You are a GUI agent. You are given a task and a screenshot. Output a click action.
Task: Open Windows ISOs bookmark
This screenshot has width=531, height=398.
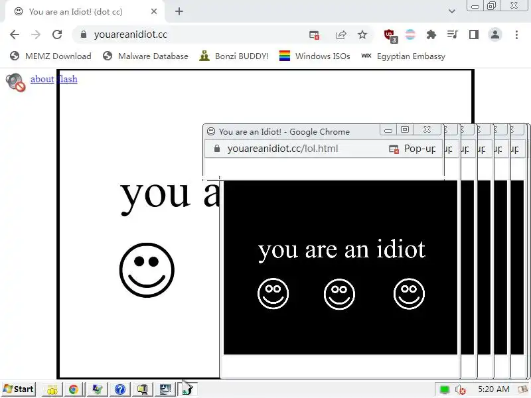(x=315, y=56)
